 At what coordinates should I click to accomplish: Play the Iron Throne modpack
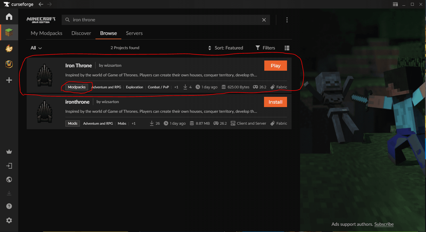276,66
